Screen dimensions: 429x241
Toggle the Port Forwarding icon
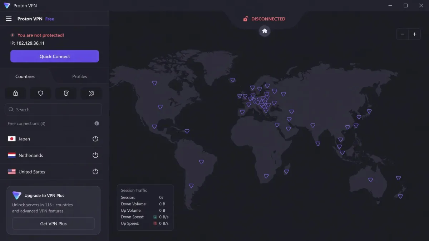point(91,93)
